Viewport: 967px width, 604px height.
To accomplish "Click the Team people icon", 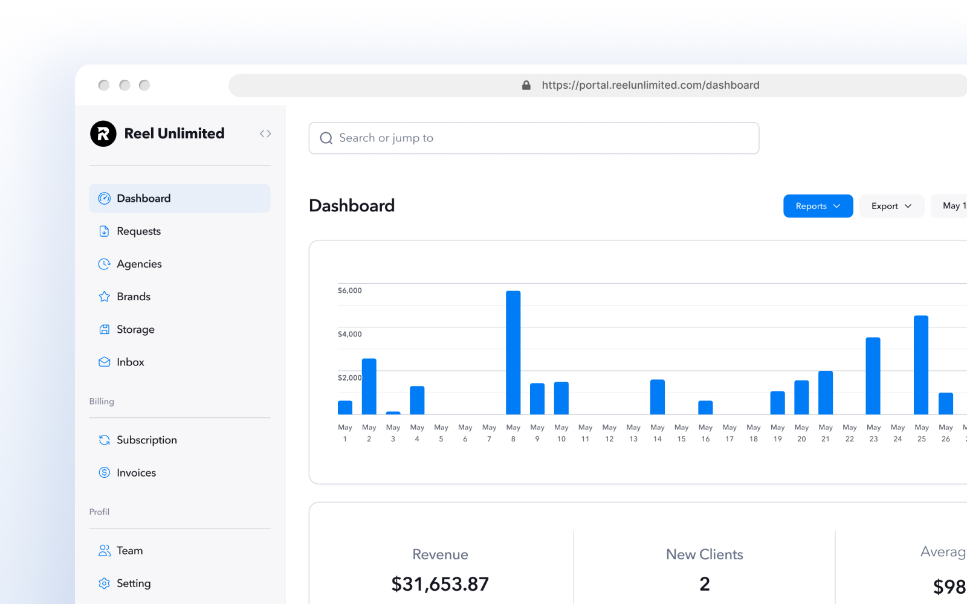I will [105, 550].
